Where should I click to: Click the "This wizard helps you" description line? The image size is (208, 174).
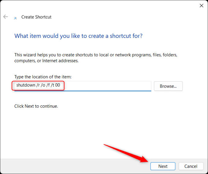pyautogui.click(x=96, y=55)
